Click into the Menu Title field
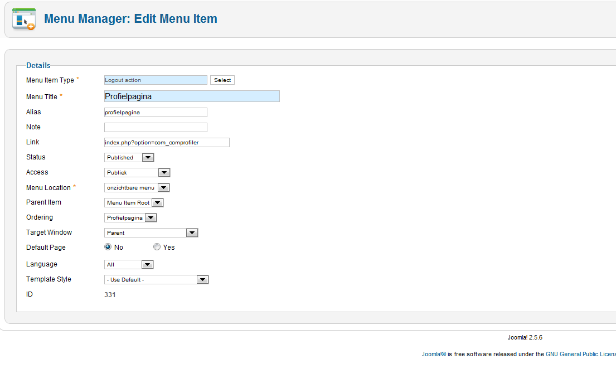 [192, 96]
